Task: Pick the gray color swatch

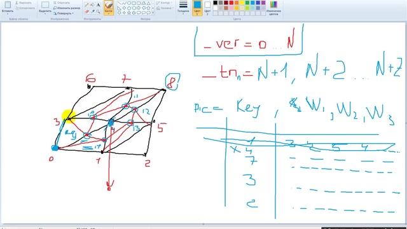Action: pos(221,3)
